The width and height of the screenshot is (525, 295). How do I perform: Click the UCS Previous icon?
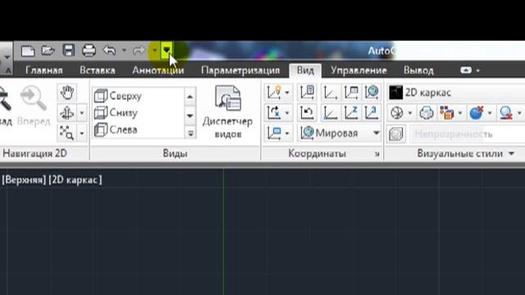pyautogui.click(x=307, y=113)
